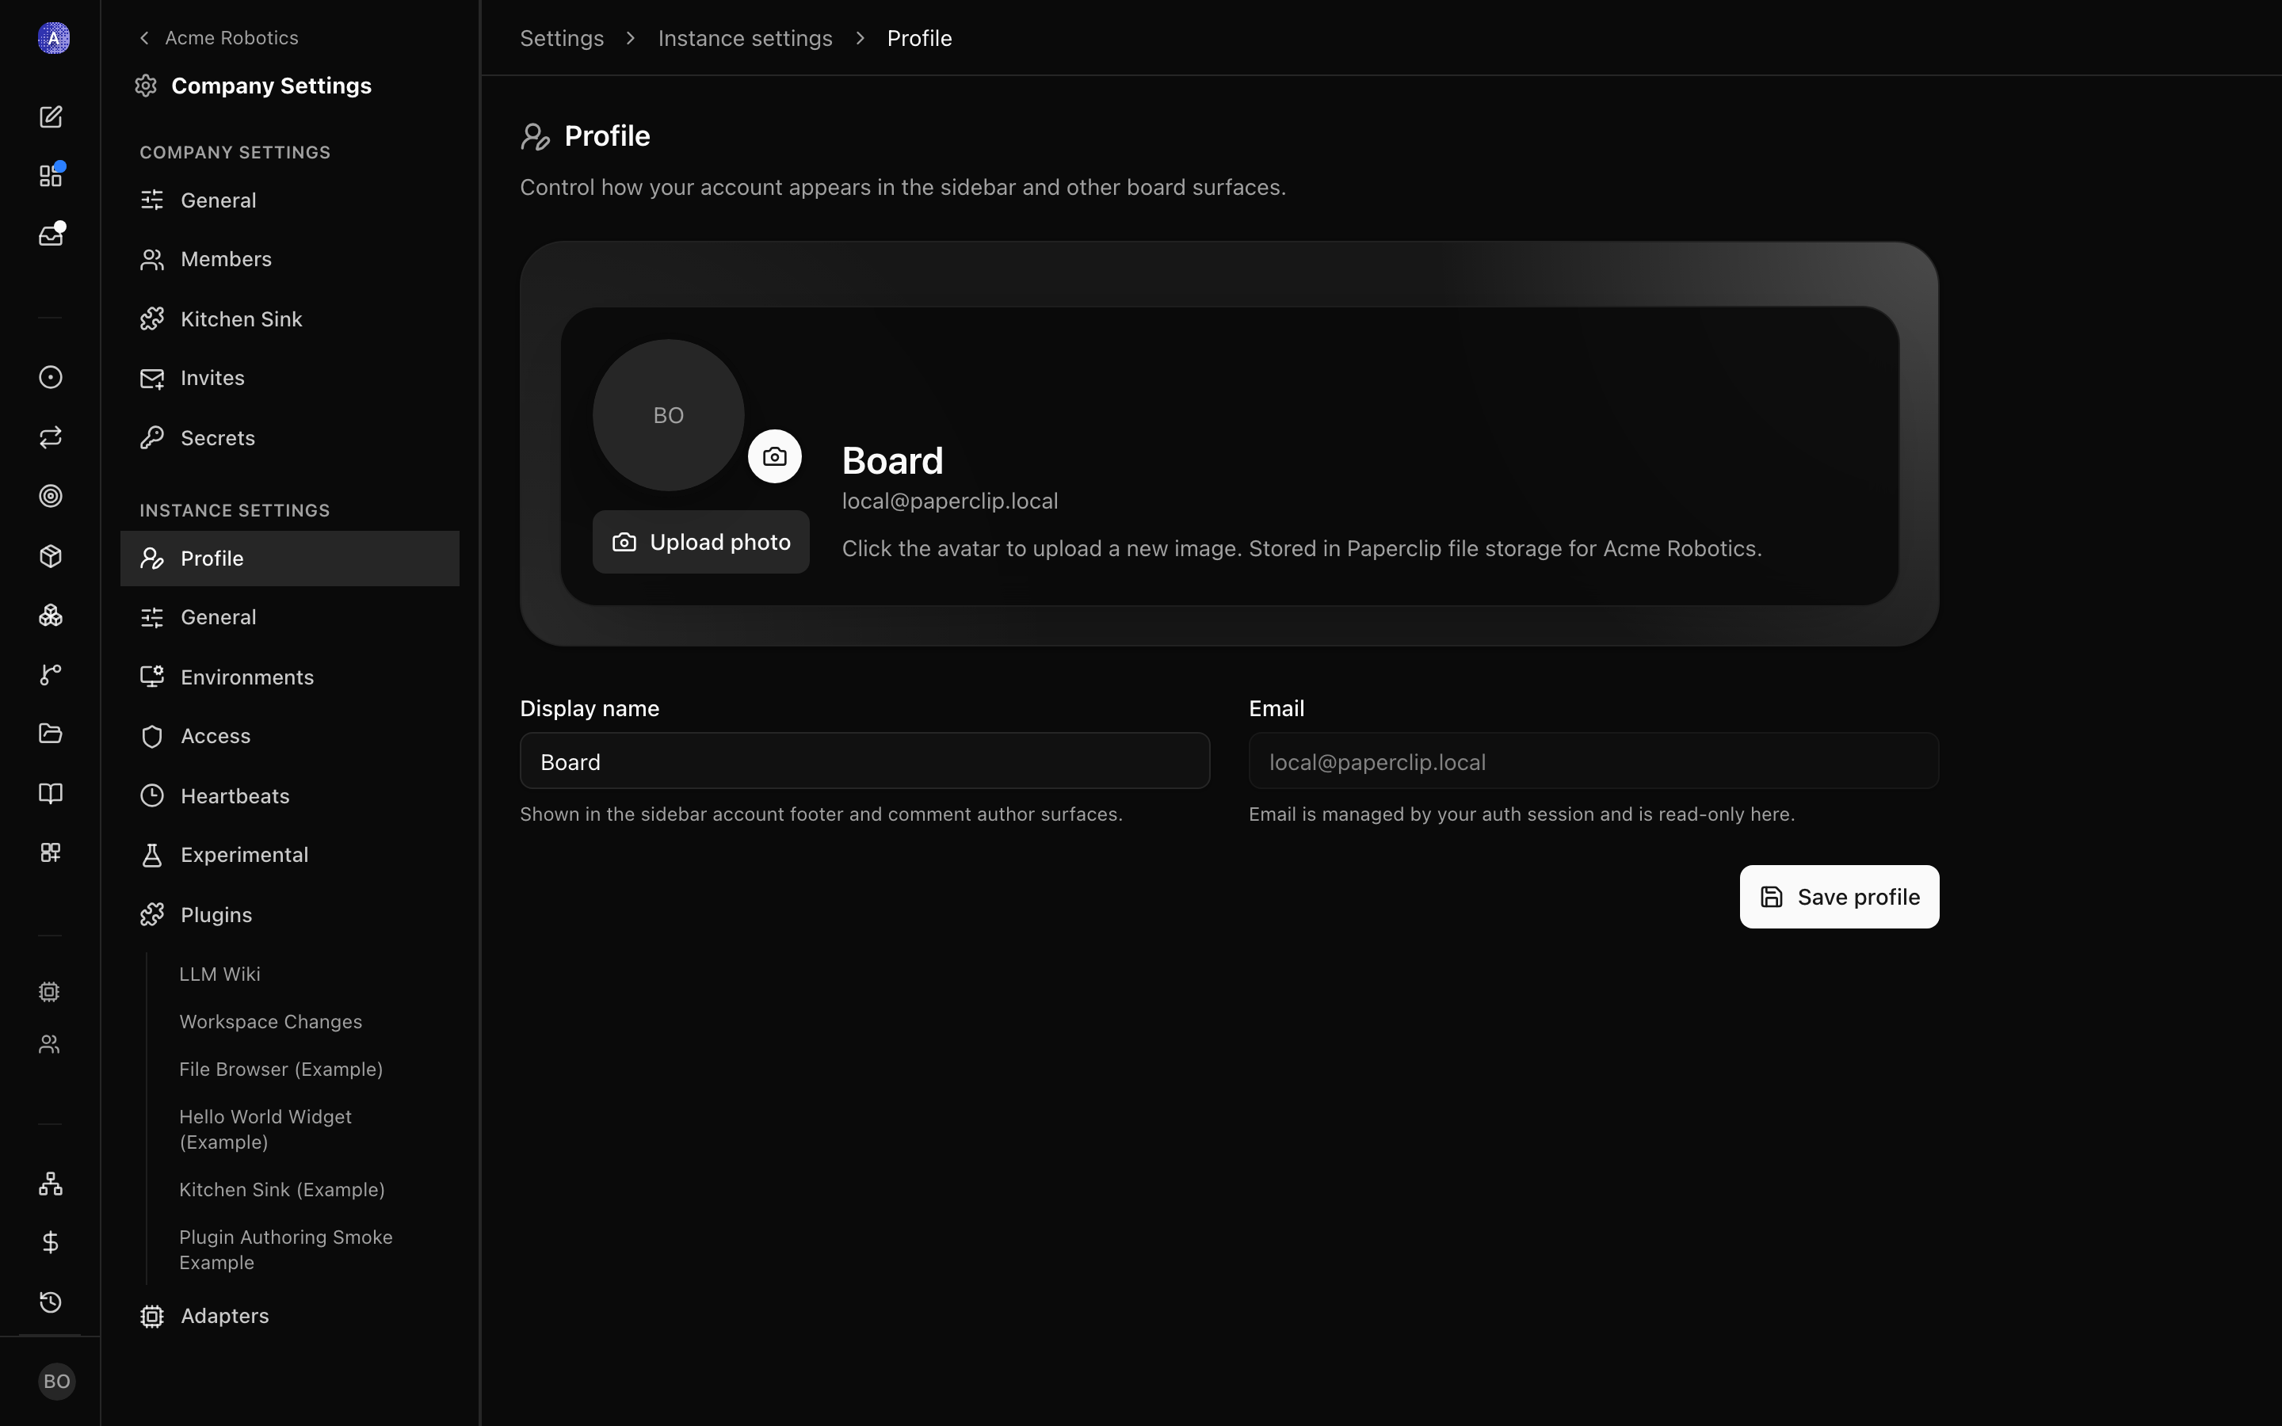The height and width of the screenshot is (1426, 2282).
Task: Open Kitchen Sink company settings
Action: pos(291,318)
